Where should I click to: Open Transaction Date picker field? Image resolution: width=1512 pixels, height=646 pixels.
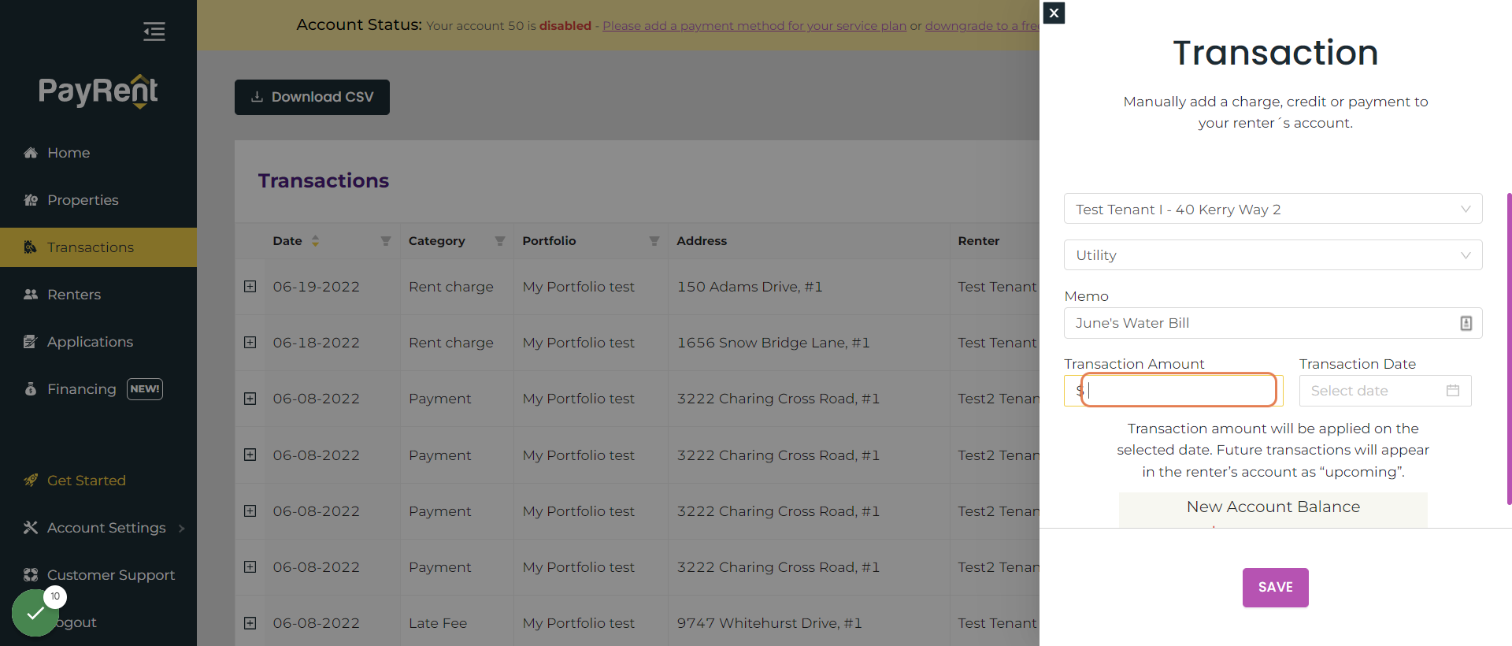point(1385,391)
